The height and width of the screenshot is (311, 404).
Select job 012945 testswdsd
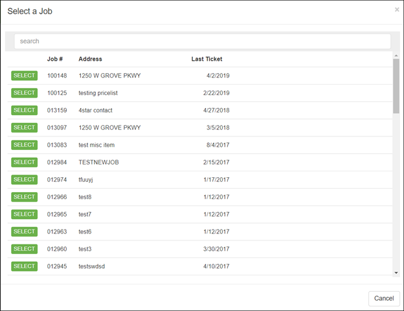(x=24, y=266)
